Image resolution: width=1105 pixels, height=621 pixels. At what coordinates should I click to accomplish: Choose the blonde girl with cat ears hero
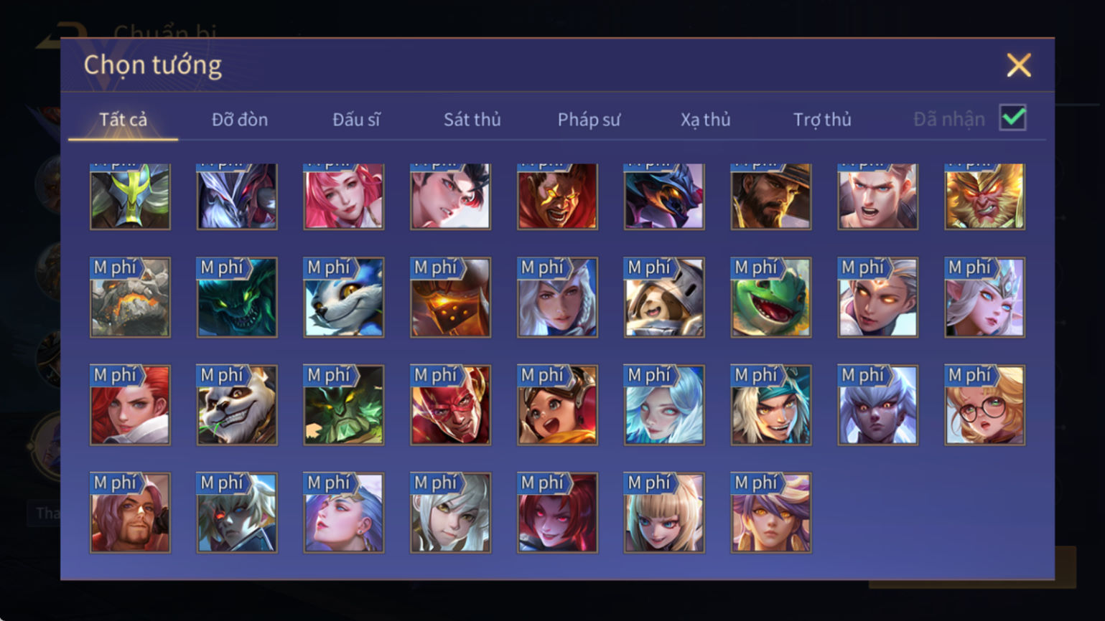[x=664, y=513]
